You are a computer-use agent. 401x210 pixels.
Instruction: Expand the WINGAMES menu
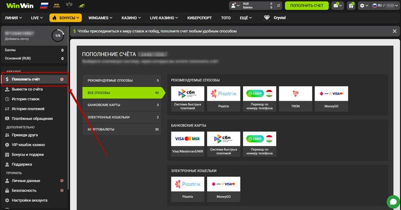[100, 18]
